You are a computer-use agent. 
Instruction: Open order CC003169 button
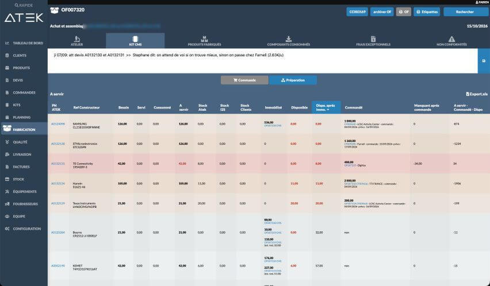pyautogui.click(x=357, y=12)
